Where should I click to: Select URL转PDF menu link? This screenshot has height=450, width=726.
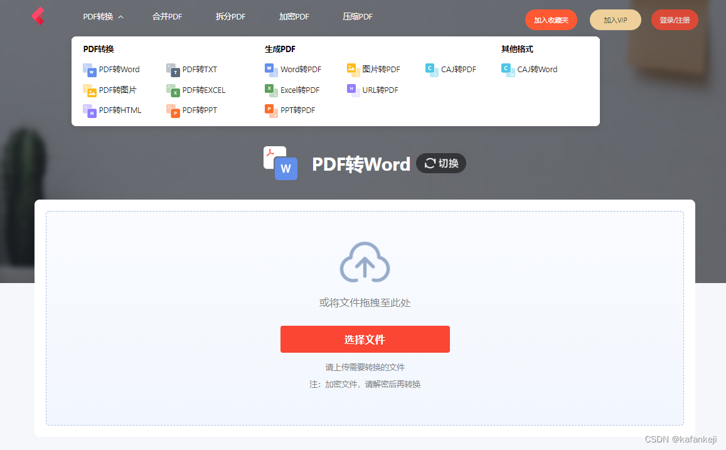[380, 90]
